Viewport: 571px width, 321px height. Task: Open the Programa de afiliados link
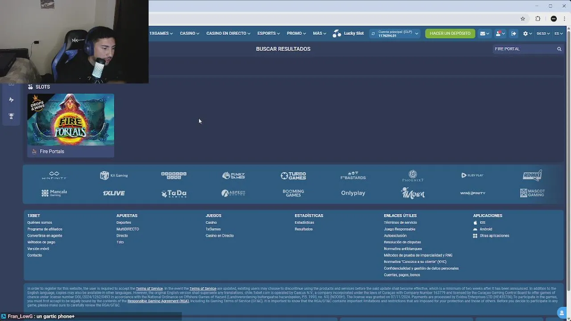pyautogui.click(x=45, y=229)
